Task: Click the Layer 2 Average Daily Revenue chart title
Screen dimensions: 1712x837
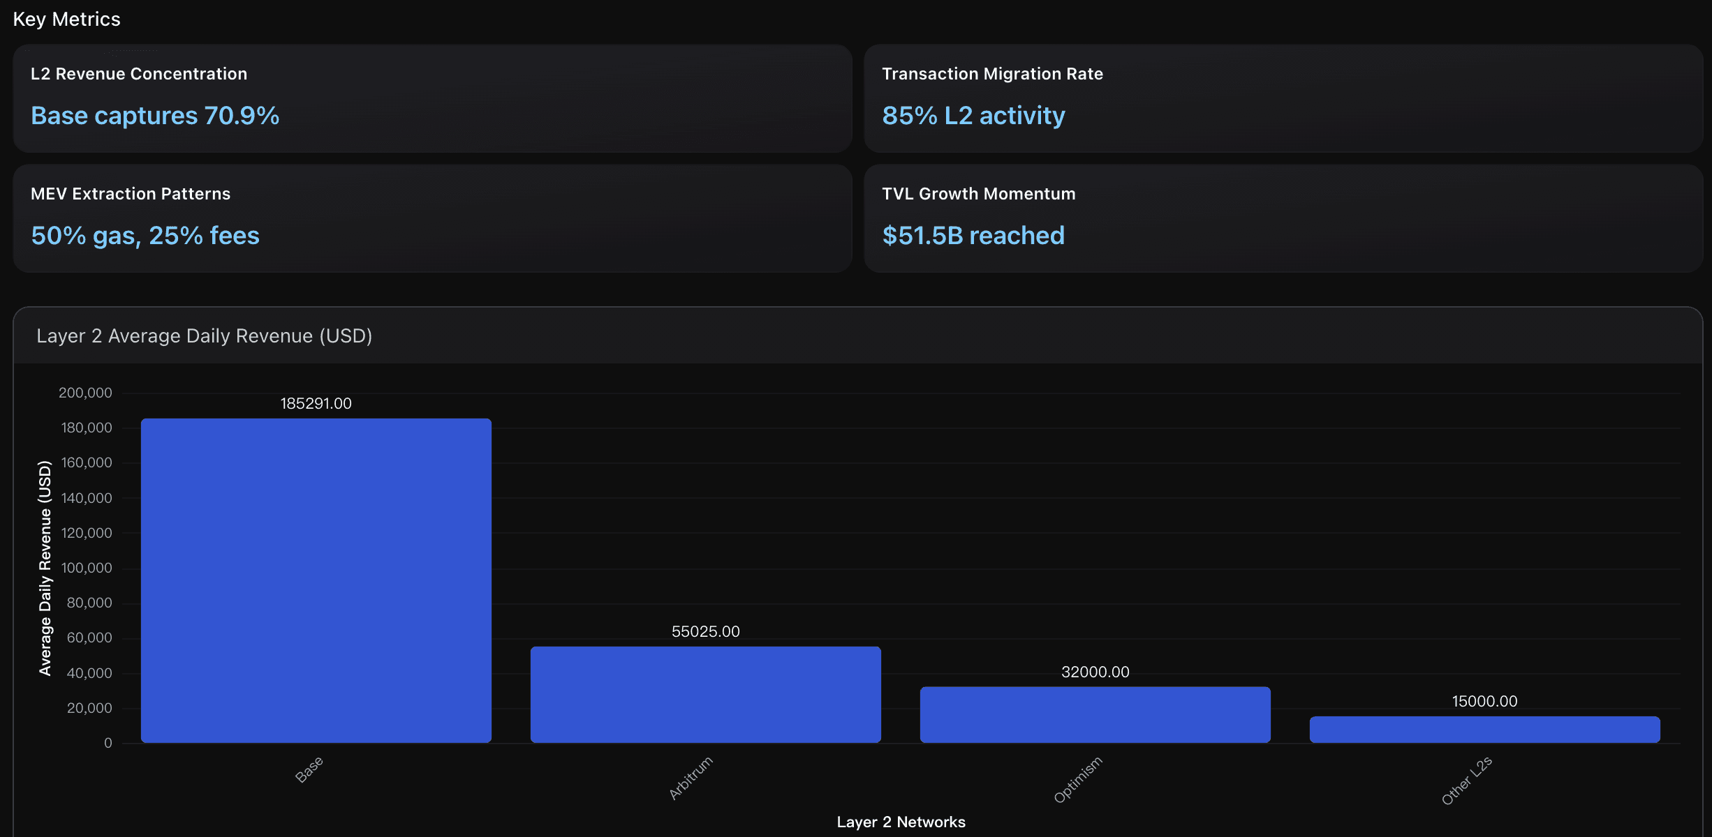Action: click(x=204, y=336)
